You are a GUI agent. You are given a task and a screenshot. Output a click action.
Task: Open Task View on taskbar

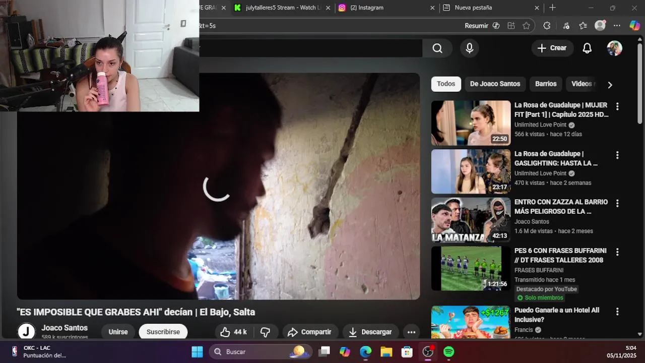point(324,352)
